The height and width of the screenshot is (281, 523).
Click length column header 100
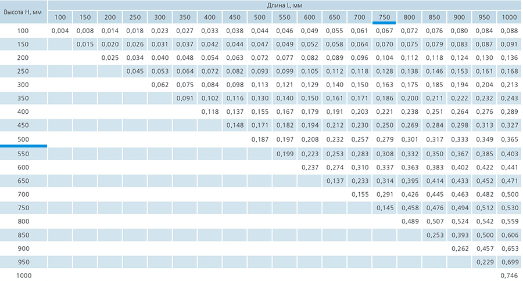pos(60,17)
